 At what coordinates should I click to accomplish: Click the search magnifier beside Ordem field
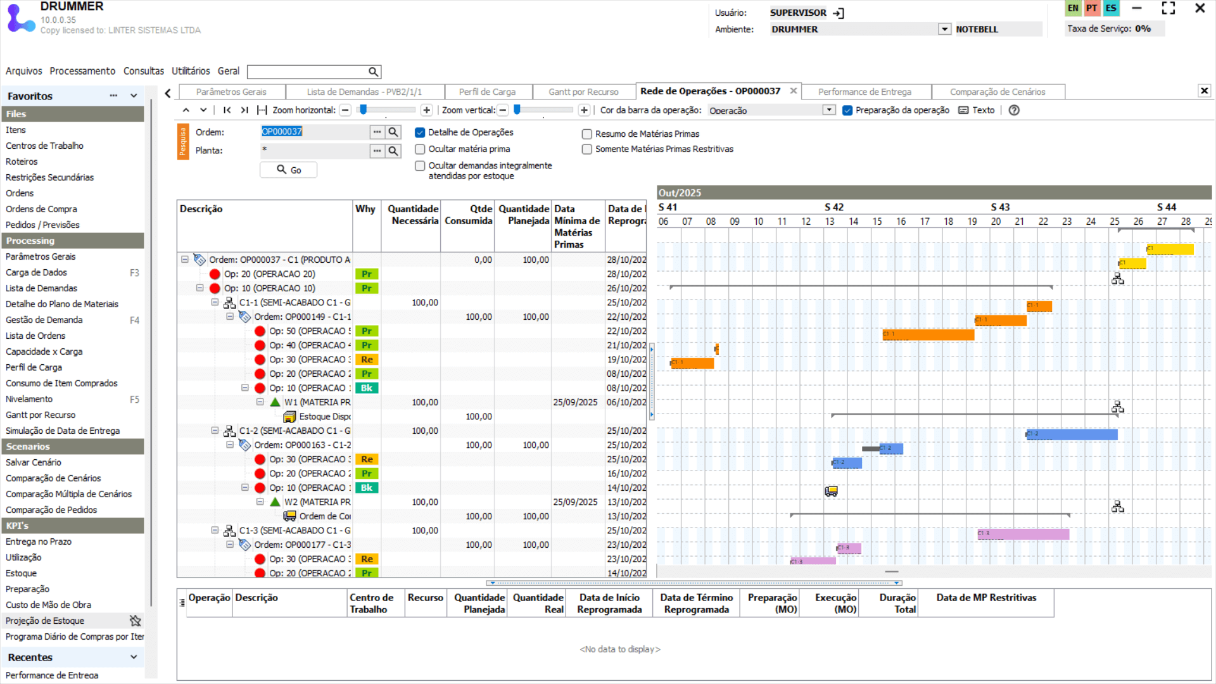[393, 132]
